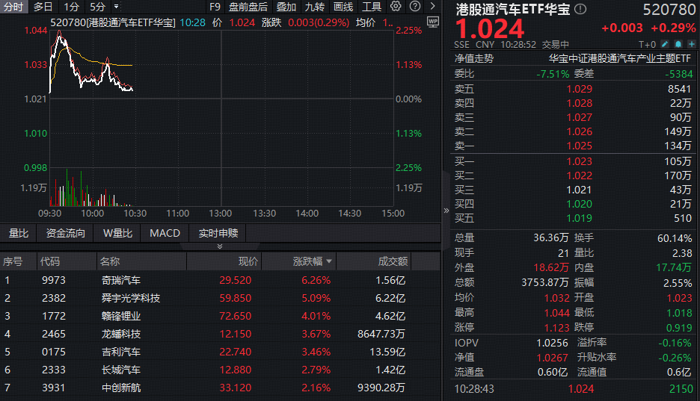This screenshot has height=401, width=700.
Task: Click 卖一 price 1.025
Action: pyautogui.click(x=580, y=146)
